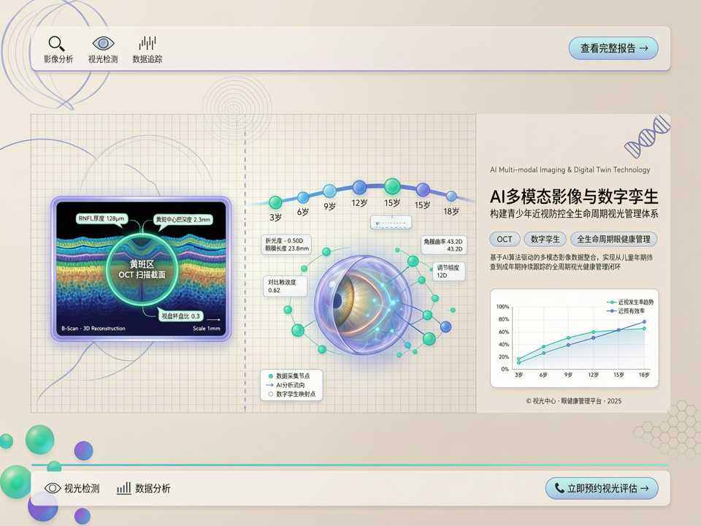
Task: Click the 查看完整报告 button
Action: coord(613,48)
